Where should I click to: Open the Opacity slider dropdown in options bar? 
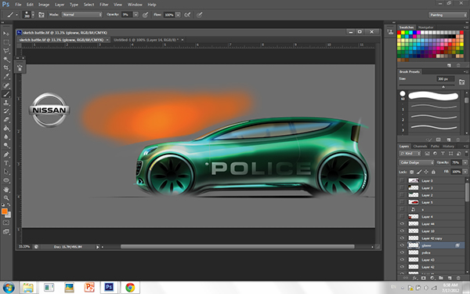click(136, 14)
